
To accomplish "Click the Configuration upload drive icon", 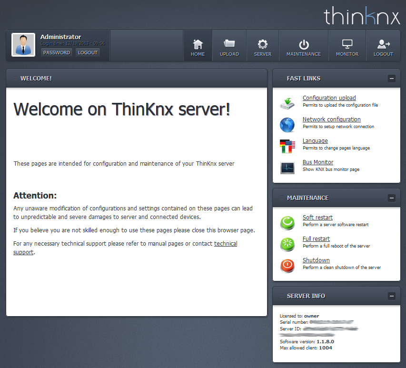I will [287, 103].
